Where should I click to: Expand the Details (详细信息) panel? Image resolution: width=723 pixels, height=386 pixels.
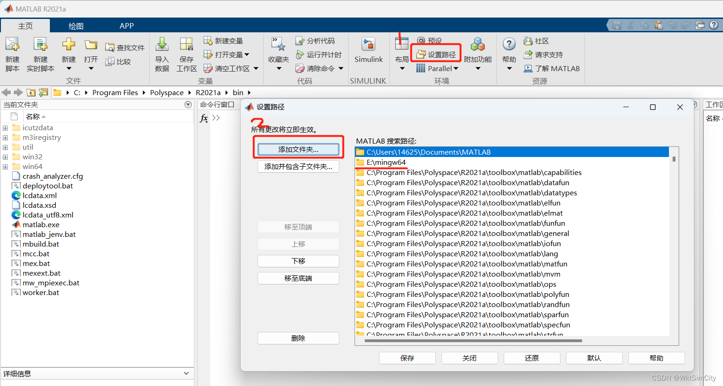pos(186,373)
